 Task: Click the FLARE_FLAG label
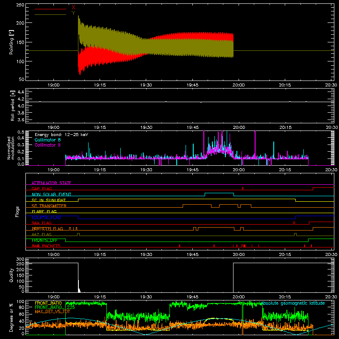(x=44, y=211)
